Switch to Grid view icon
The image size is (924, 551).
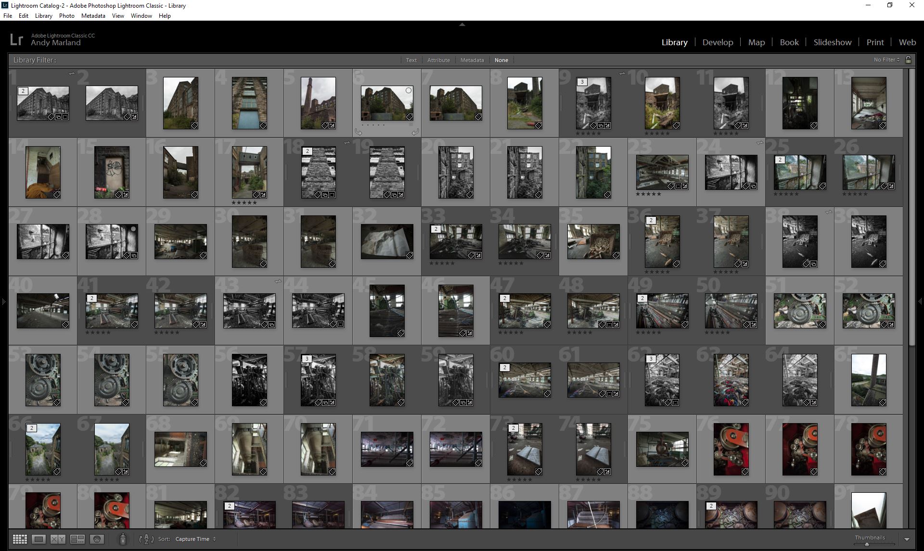[x=20, y=539]
